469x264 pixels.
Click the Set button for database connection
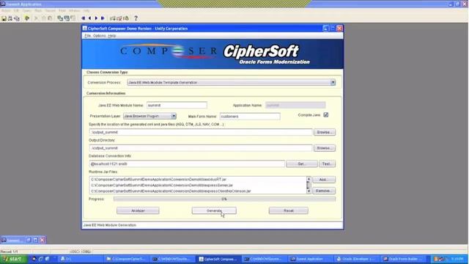[x=302, y=164]
